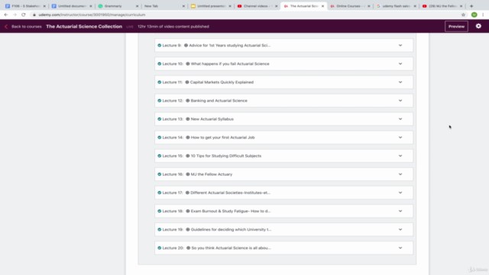Close the Grammarly tab
The width and height of the screenshot is (489, 275).
137,6
